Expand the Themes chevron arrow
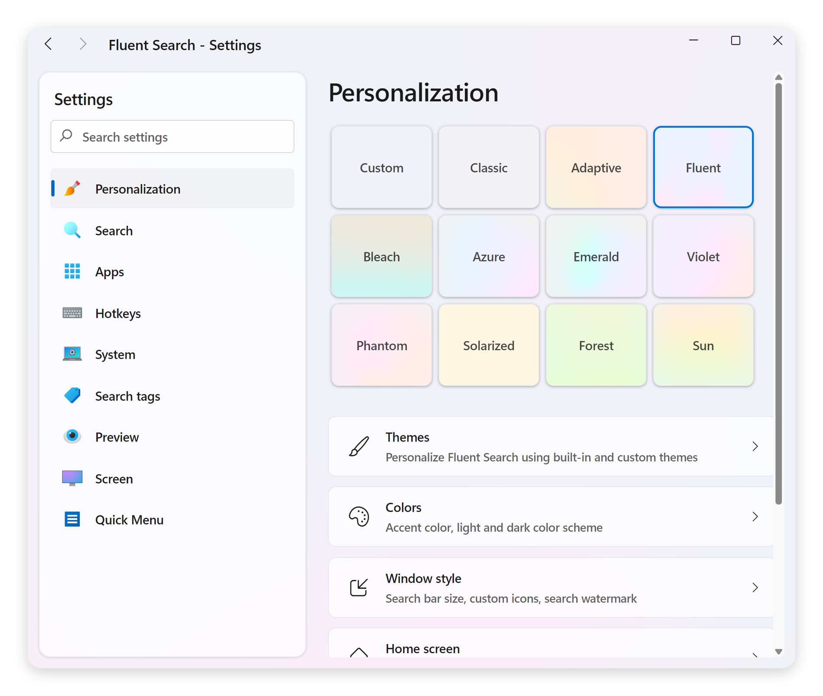This screenshot has height=696, width=823. pyautogui.click(x=755, y=446)
